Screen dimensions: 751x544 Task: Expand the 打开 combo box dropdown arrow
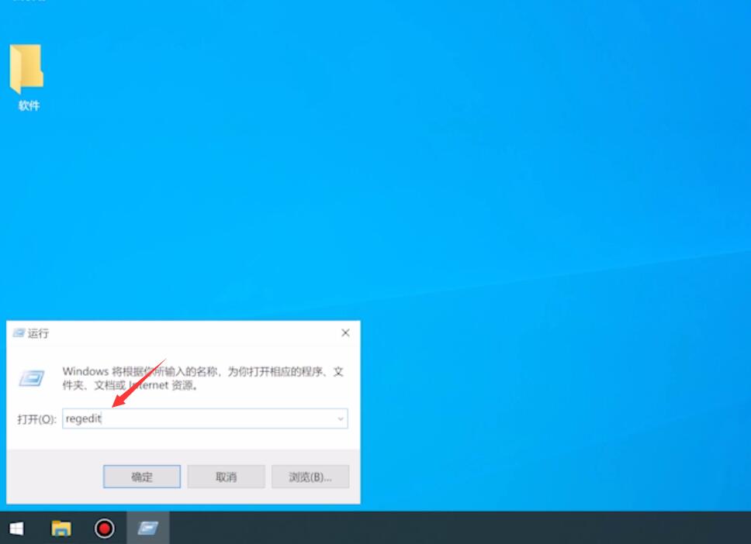[x=340, y=419]
